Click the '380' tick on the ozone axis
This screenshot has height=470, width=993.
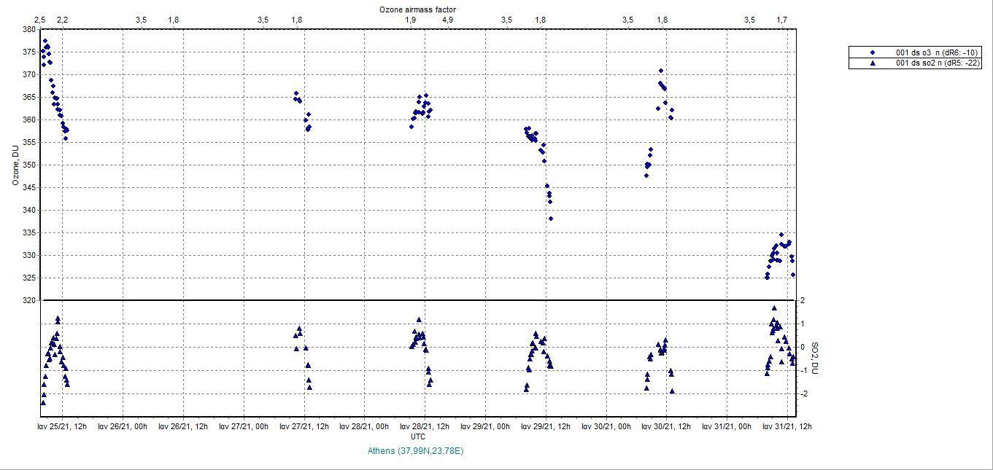pos(29,29)
